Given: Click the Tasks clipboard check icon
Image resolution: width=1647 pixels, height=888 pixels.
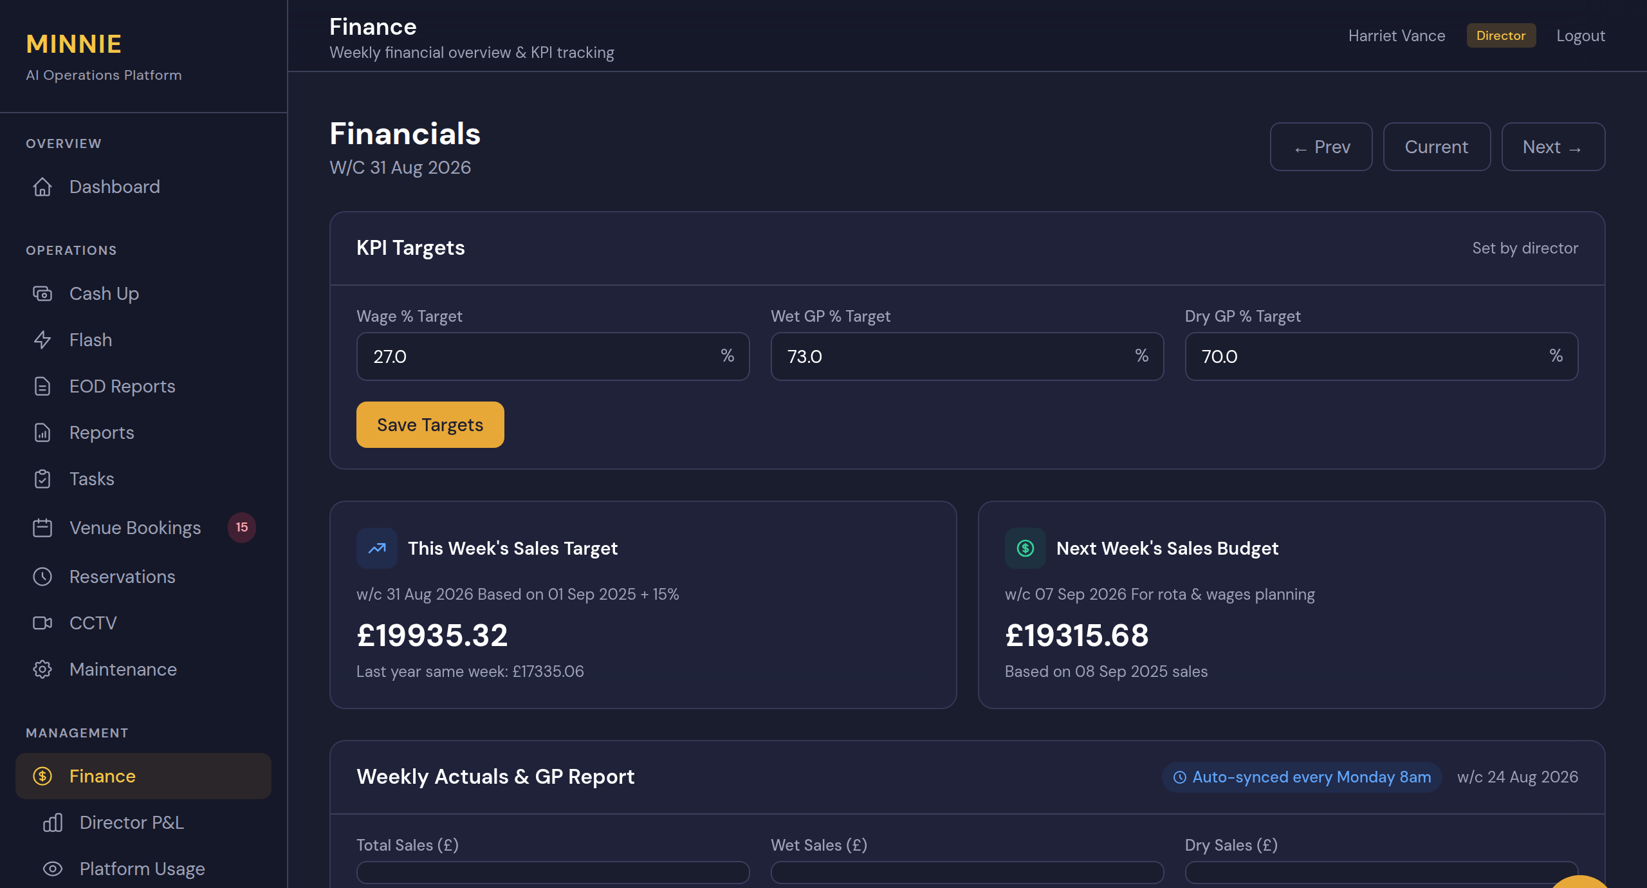Looking at the screenshot, I should [42, 479].
